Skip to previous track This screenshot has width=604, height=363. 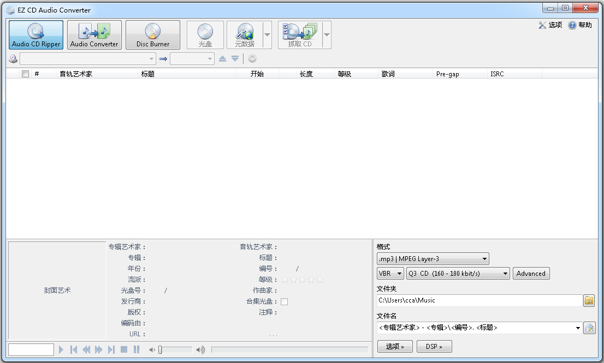click(x=74, y=349)
